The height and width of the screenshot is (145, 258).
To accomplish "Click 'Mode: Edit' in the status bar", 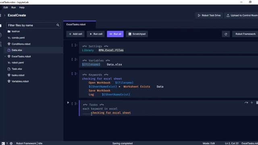I will (209, 143).
